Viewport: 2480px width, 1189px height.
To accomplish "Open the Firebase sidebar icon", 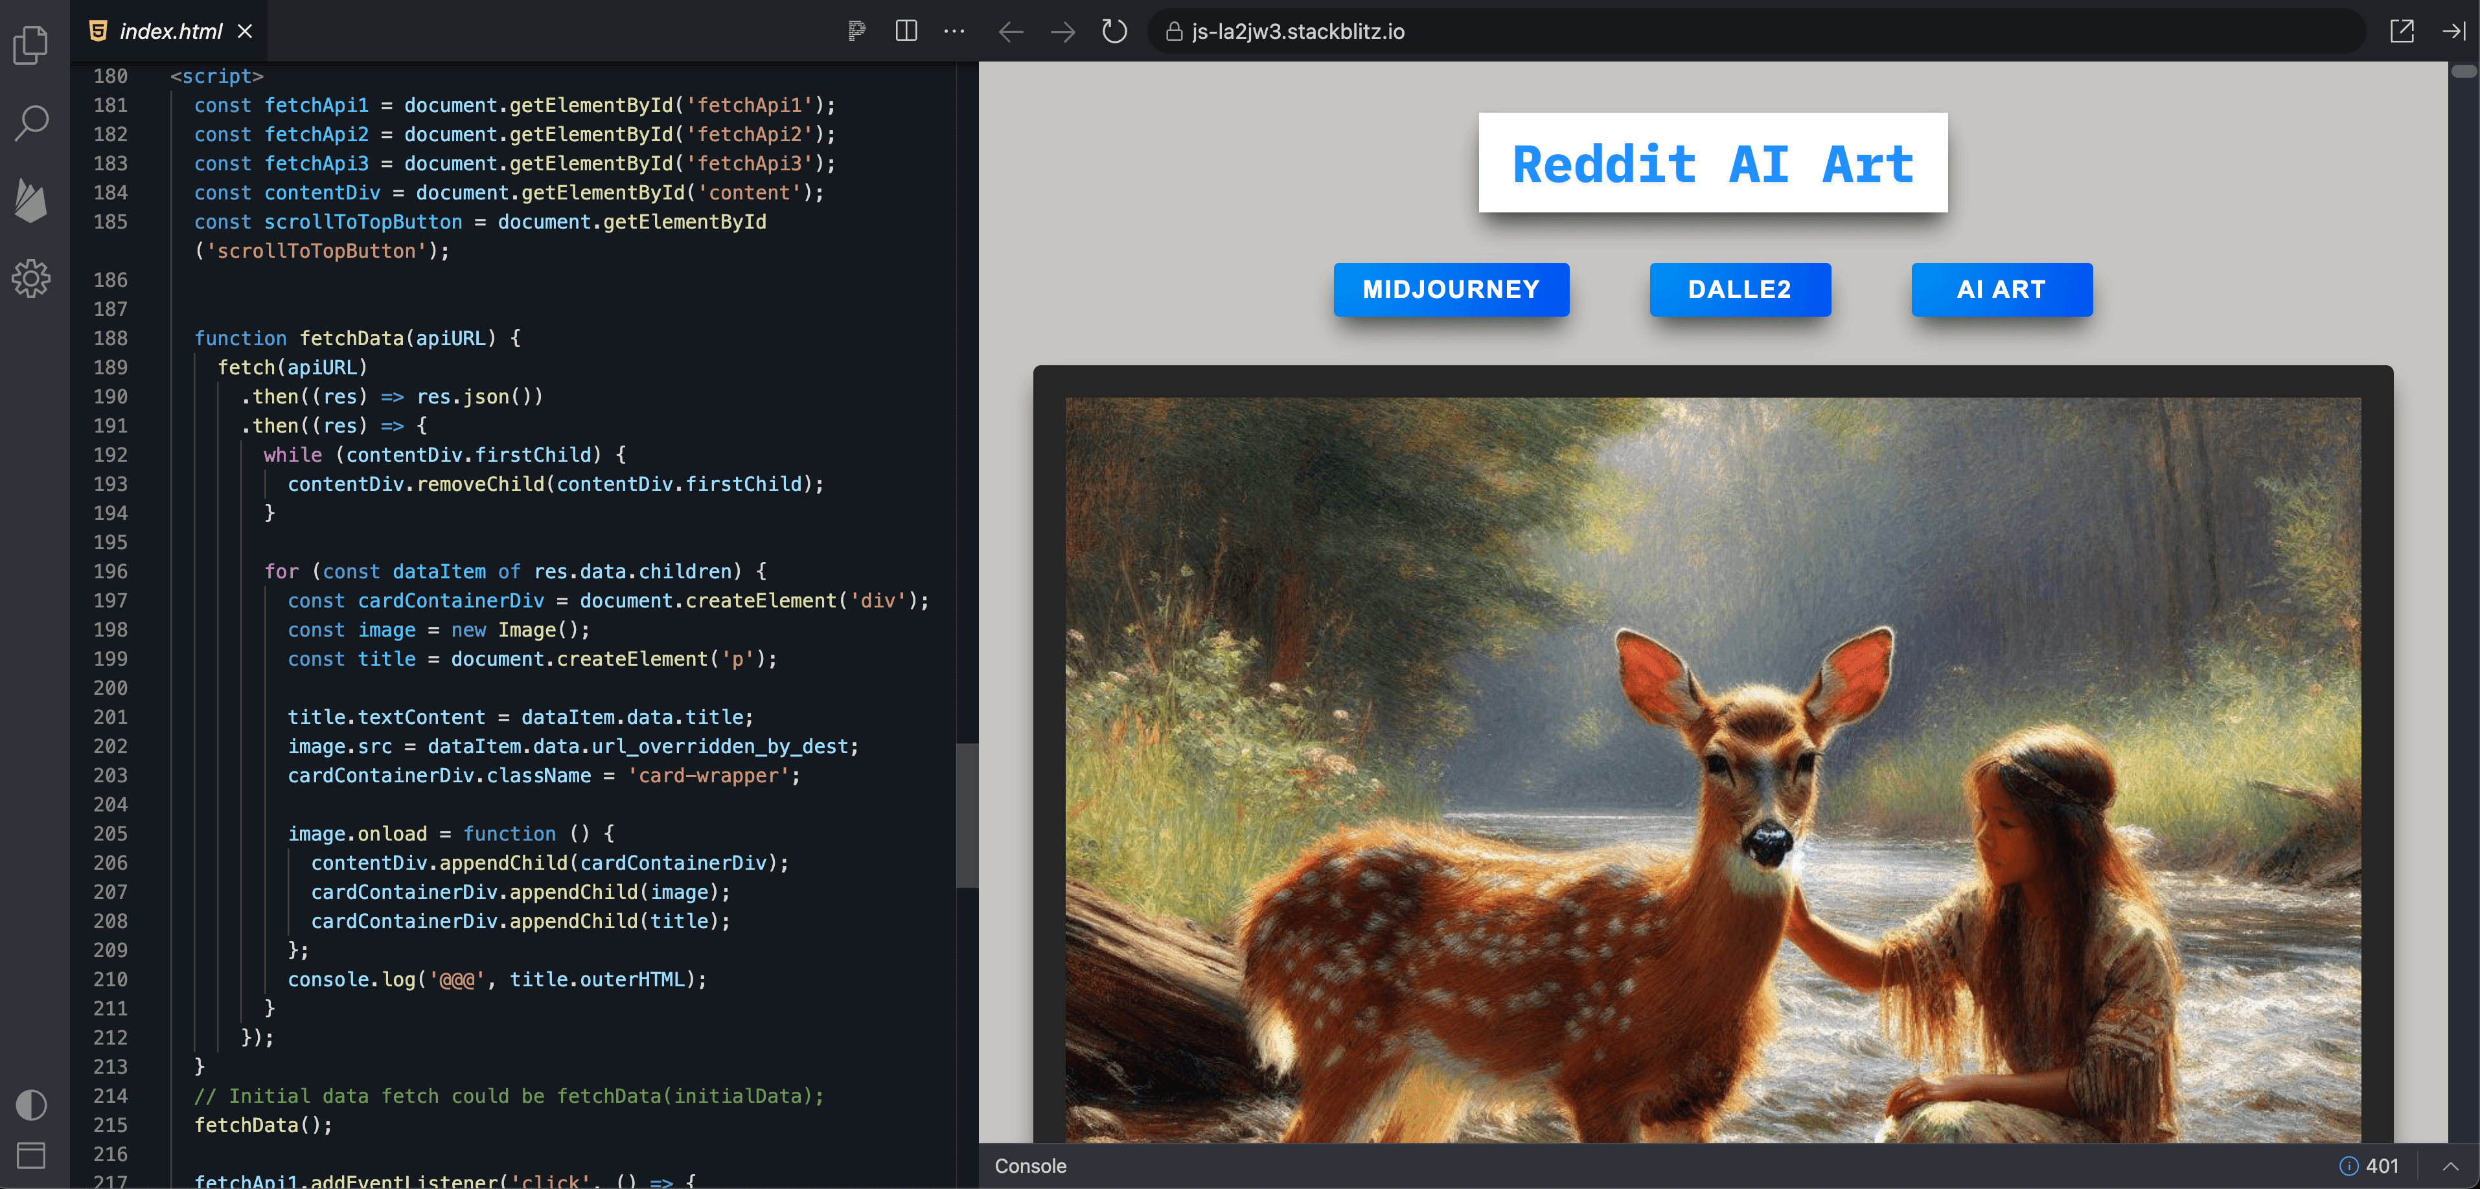I will 31,200.
